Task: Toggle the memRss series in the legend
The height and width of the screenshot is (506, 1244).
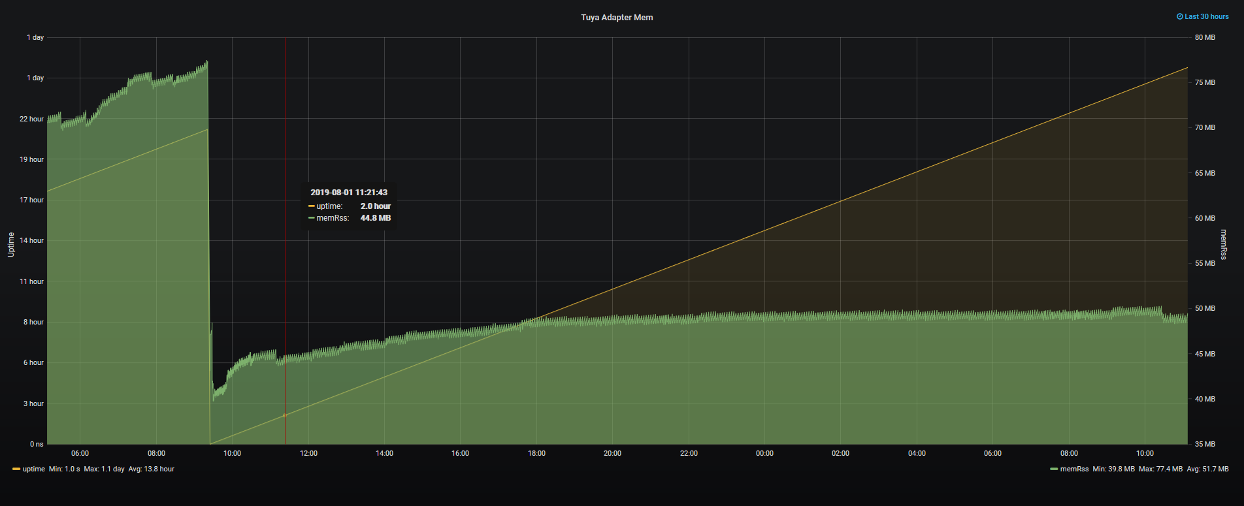Action: point(1074,469)
